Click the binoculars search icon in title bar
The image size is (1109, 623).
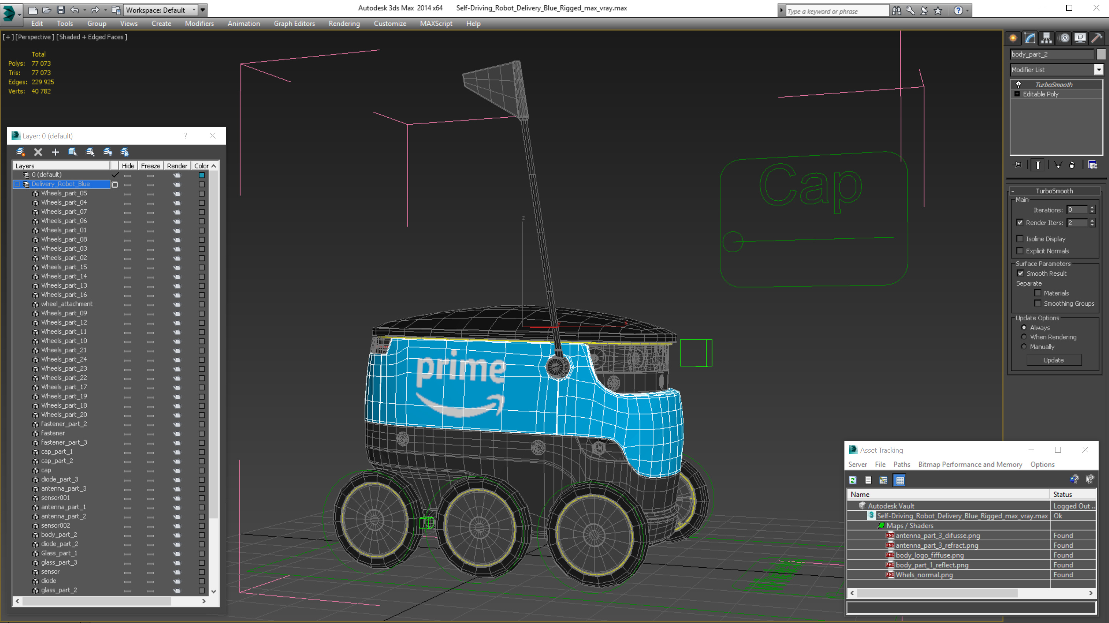pos(896,10)
